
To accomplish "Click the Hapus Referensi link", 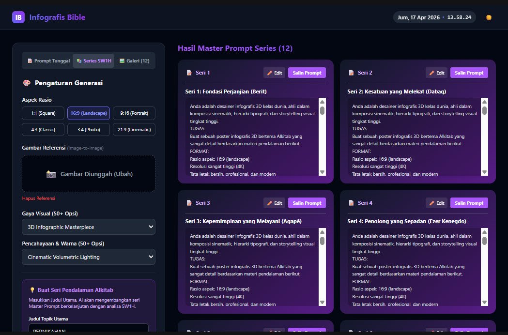I will (39, 198).
